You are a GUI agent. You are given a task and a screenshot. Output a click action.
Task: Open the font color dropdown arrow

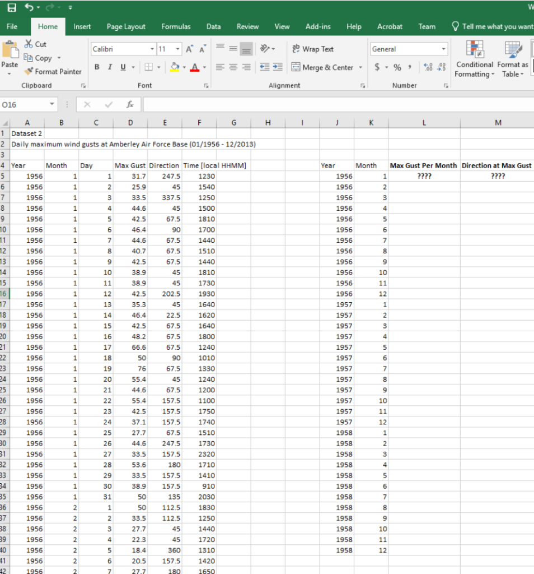point(204,67)
